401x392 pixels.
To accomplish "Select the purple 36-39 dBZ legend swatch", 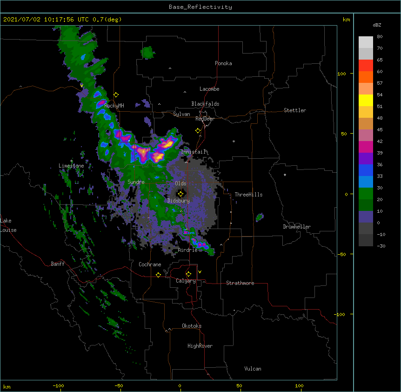I will pyautogui.click(x=366, y=159).
